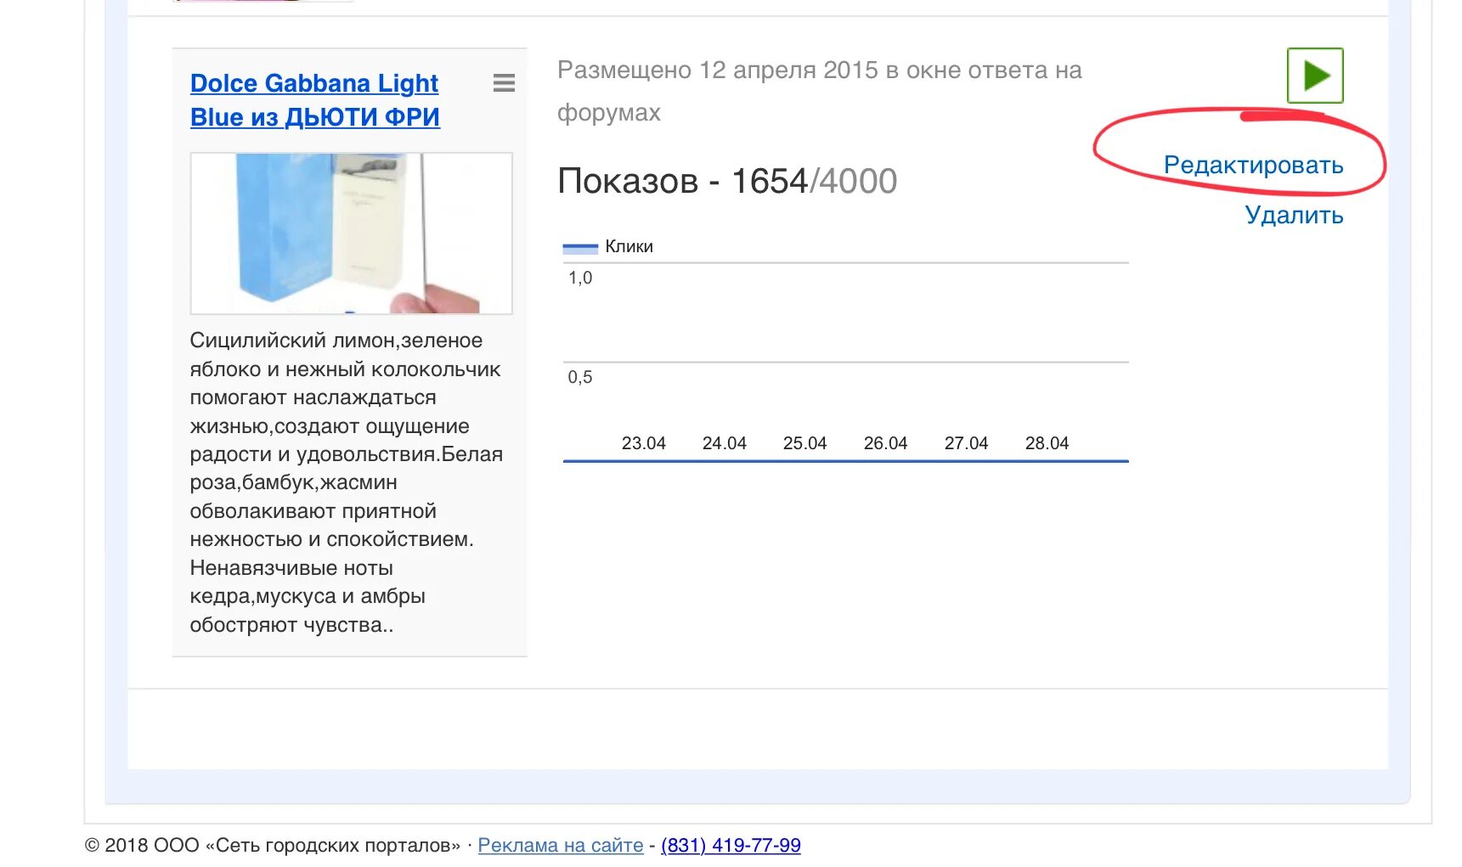Click the 24.04 date label on chart
The image size is (1462, 867).
click(724, 443)
